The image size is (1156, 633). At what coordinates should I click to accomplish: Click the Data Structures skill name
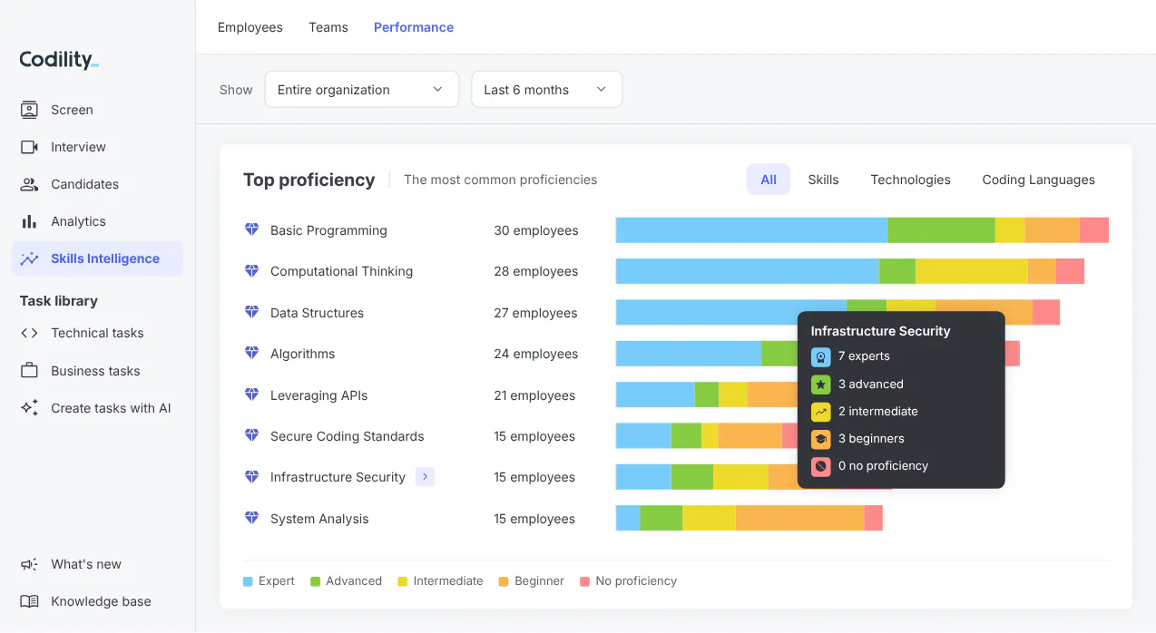(x=317, y=313)
